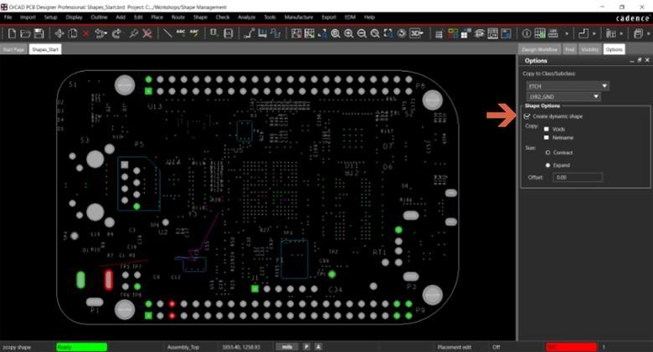The image size is (653, 352).
Task: Toggle the A button in status bar
Action: (x=318, y=347)
